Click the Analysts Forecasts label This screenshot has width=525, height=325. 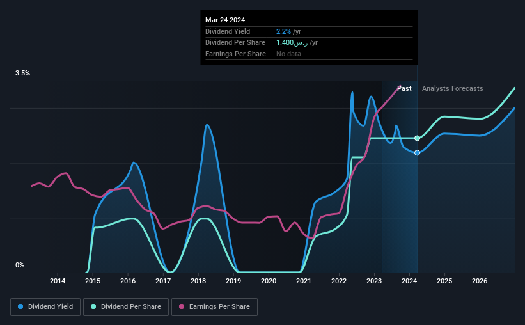pos(452,88)
